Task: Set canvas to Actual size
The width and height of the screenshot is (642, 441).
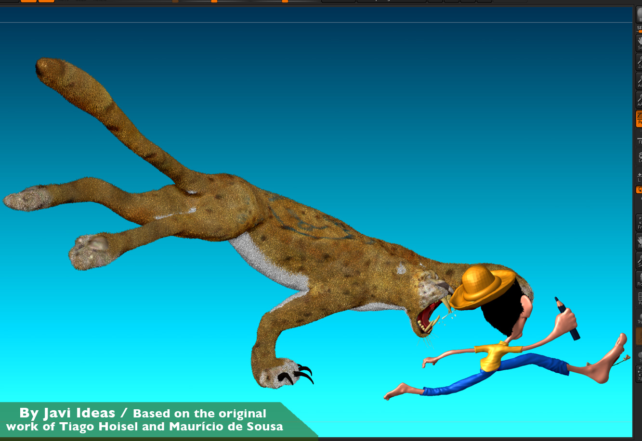Action: (640, 81)
